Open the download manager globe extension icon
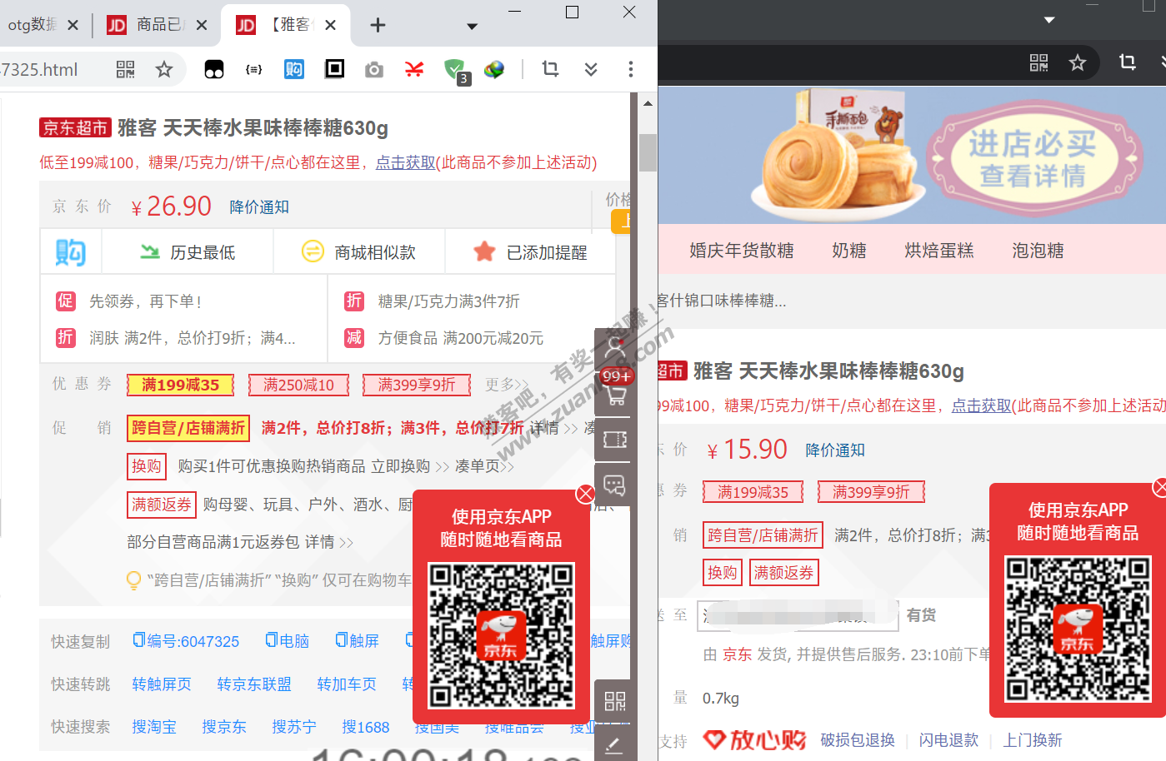 [494, 69]
